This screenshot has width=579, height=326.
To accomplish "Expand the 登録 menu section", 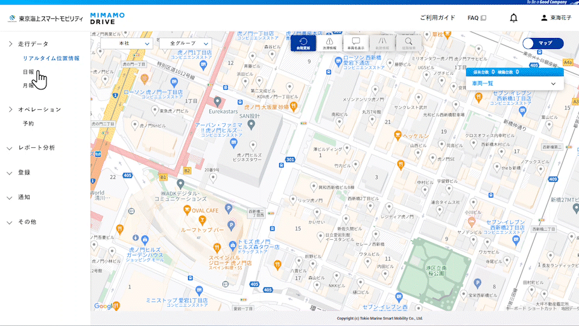I will click(19, 173).
